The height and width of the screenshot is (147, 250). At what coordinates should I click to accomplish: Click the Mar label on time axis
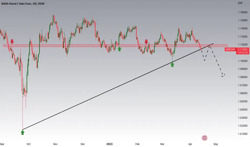162,144
